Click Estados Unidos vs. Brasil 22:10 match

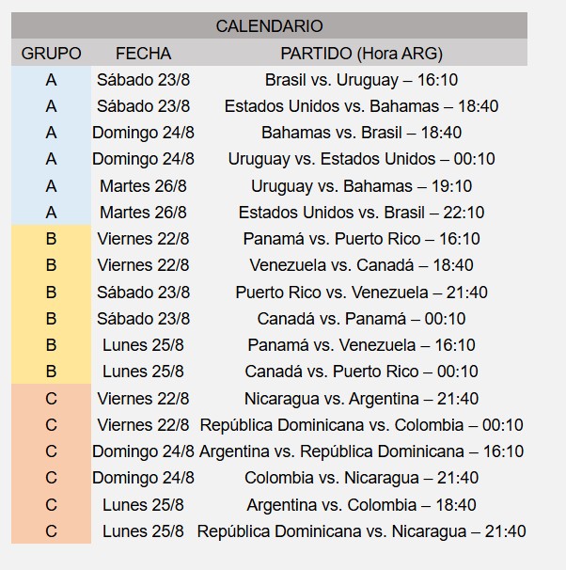coord(361,213)
